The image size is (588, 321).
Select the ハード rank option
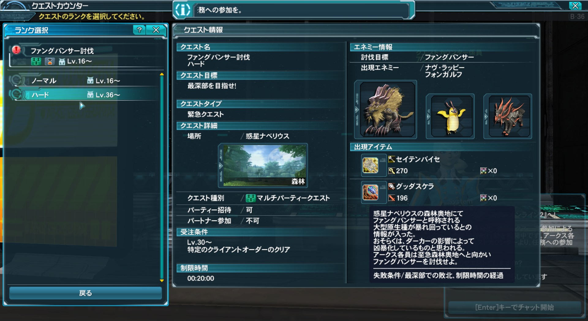pos(85,95)
